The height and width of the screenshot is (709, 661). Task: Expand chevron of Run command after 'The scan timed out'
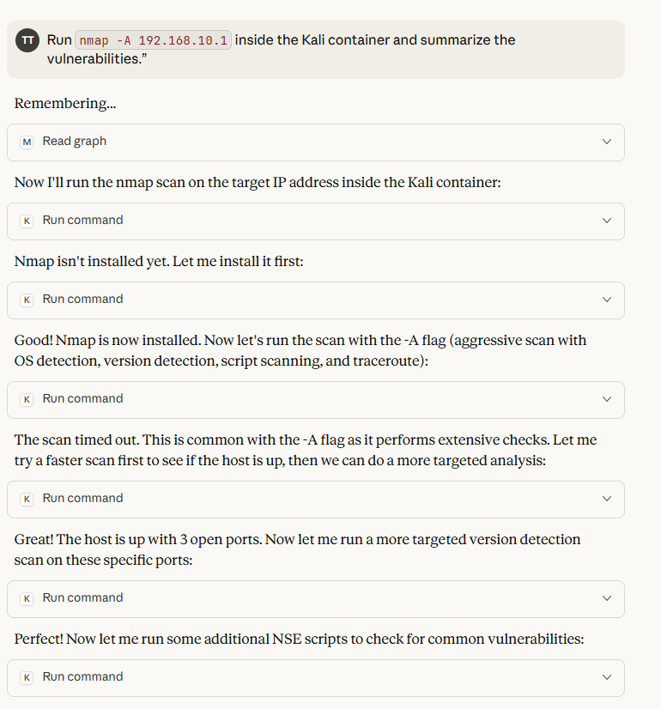coord(607,499)
